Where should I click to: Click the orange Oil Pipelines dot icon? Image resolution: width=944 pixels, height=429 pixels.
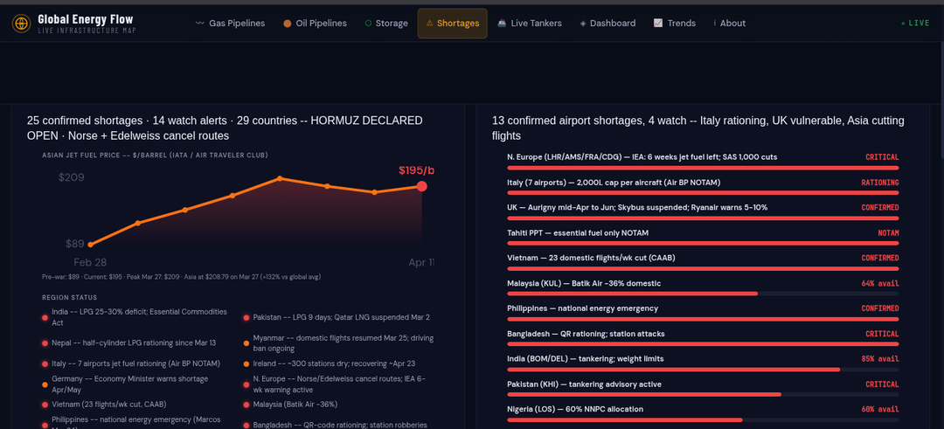tap(288, 24)
